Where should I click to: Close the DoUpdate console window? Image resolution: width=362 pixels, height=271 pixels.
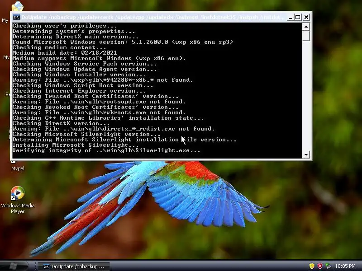(x=306, y=17)
